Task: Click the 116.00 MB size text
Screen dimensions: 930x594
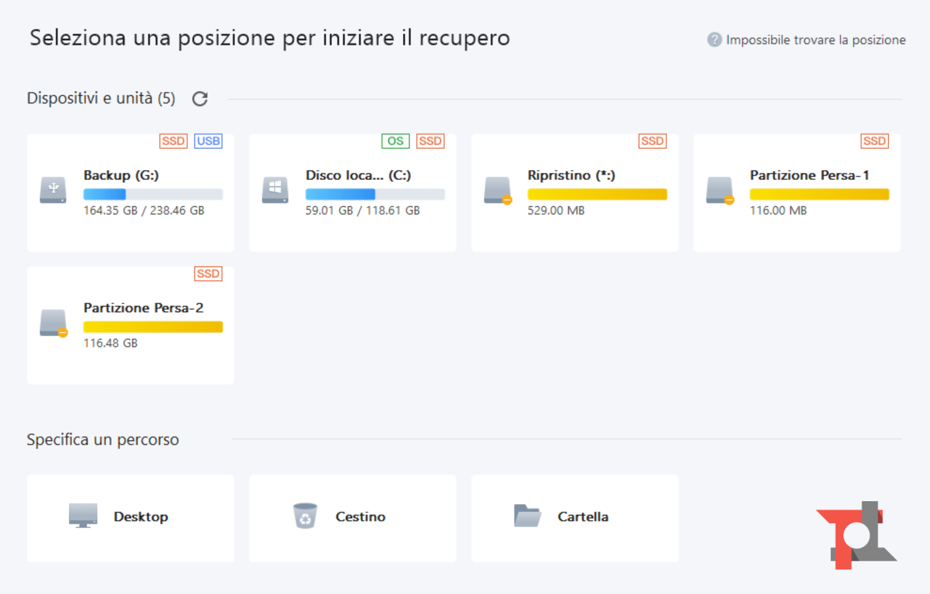Action: pyautogui.click(x=778, y=211)
